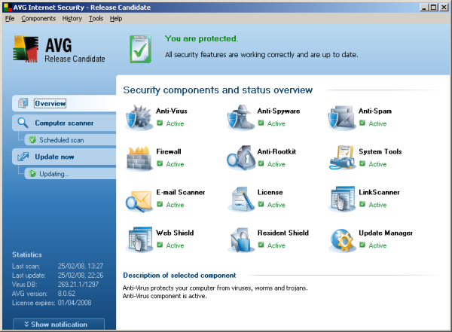The height and width of the screenshot is (332, 452).
Task: Open the File menu
Action: (10, 18)
